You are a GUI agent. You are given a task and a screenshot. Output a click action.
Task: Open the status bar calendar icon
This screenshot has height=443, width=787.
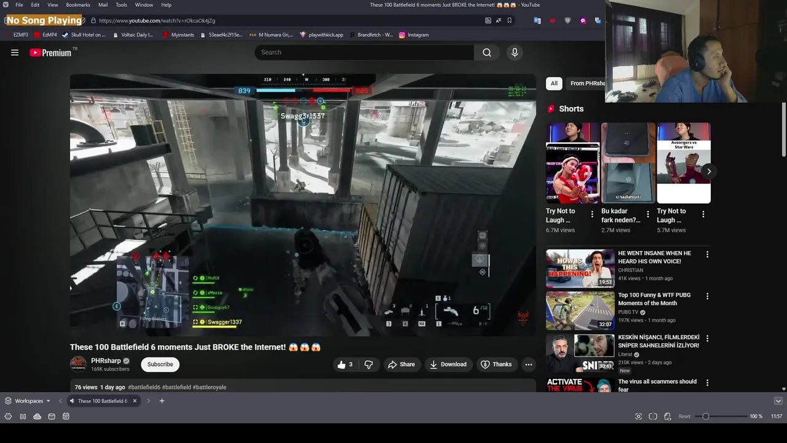click(66, 417)
